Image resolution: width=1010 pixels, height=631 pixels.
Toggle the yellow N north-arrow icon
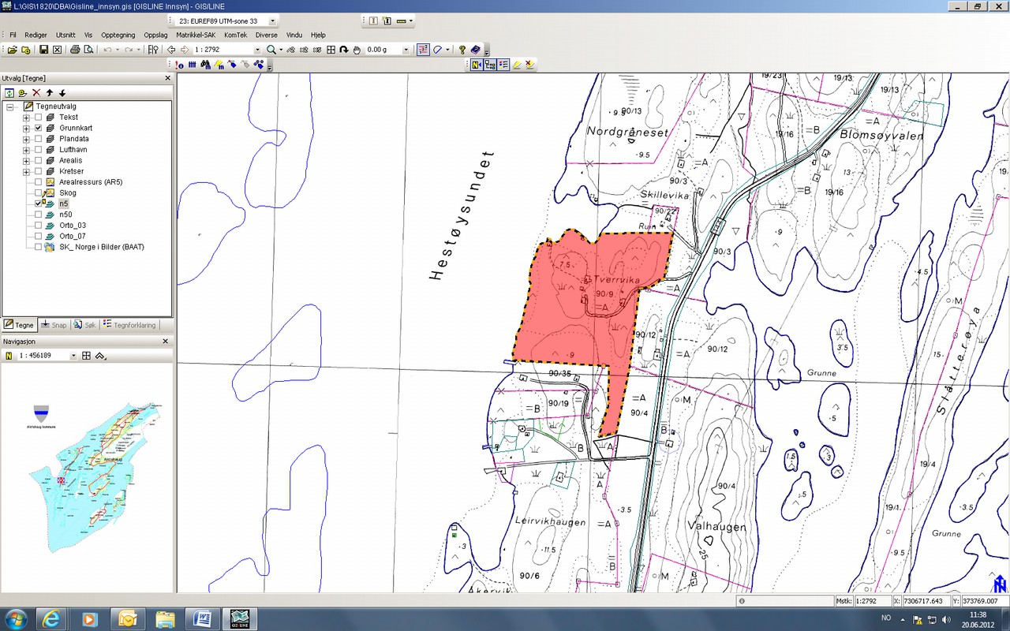[477, 65]
